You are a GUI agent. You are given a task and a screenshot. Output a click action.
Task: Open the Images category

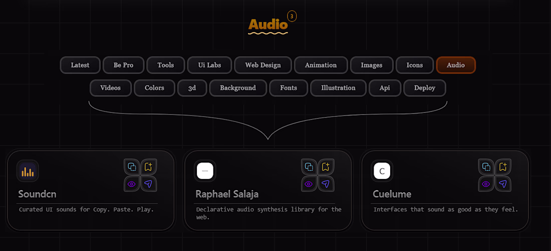click(372, 65)
